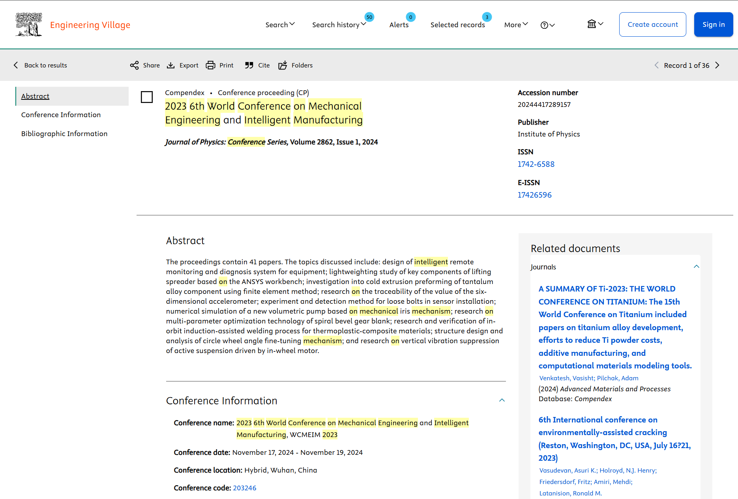Click the Engineering Village brand text

tap(90, 25)
